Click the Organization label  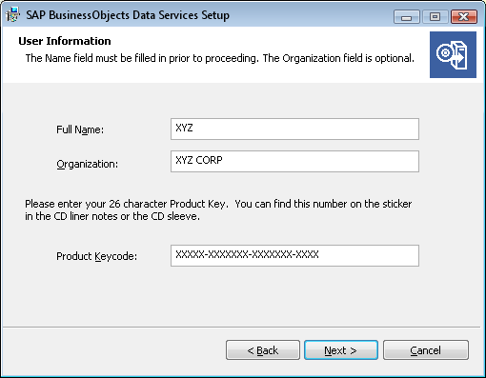[x=88, y=164]
